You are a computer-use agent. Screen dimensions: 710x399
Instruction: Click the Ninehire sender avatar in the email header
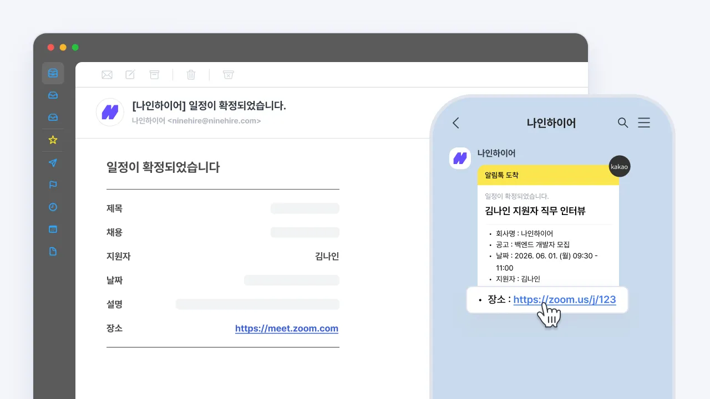coord(110,112)
